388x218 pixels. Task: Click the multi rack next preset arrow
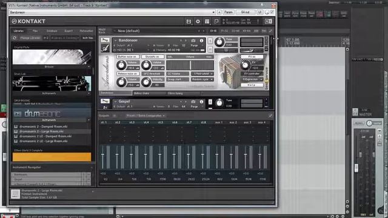tap(204, 31)
